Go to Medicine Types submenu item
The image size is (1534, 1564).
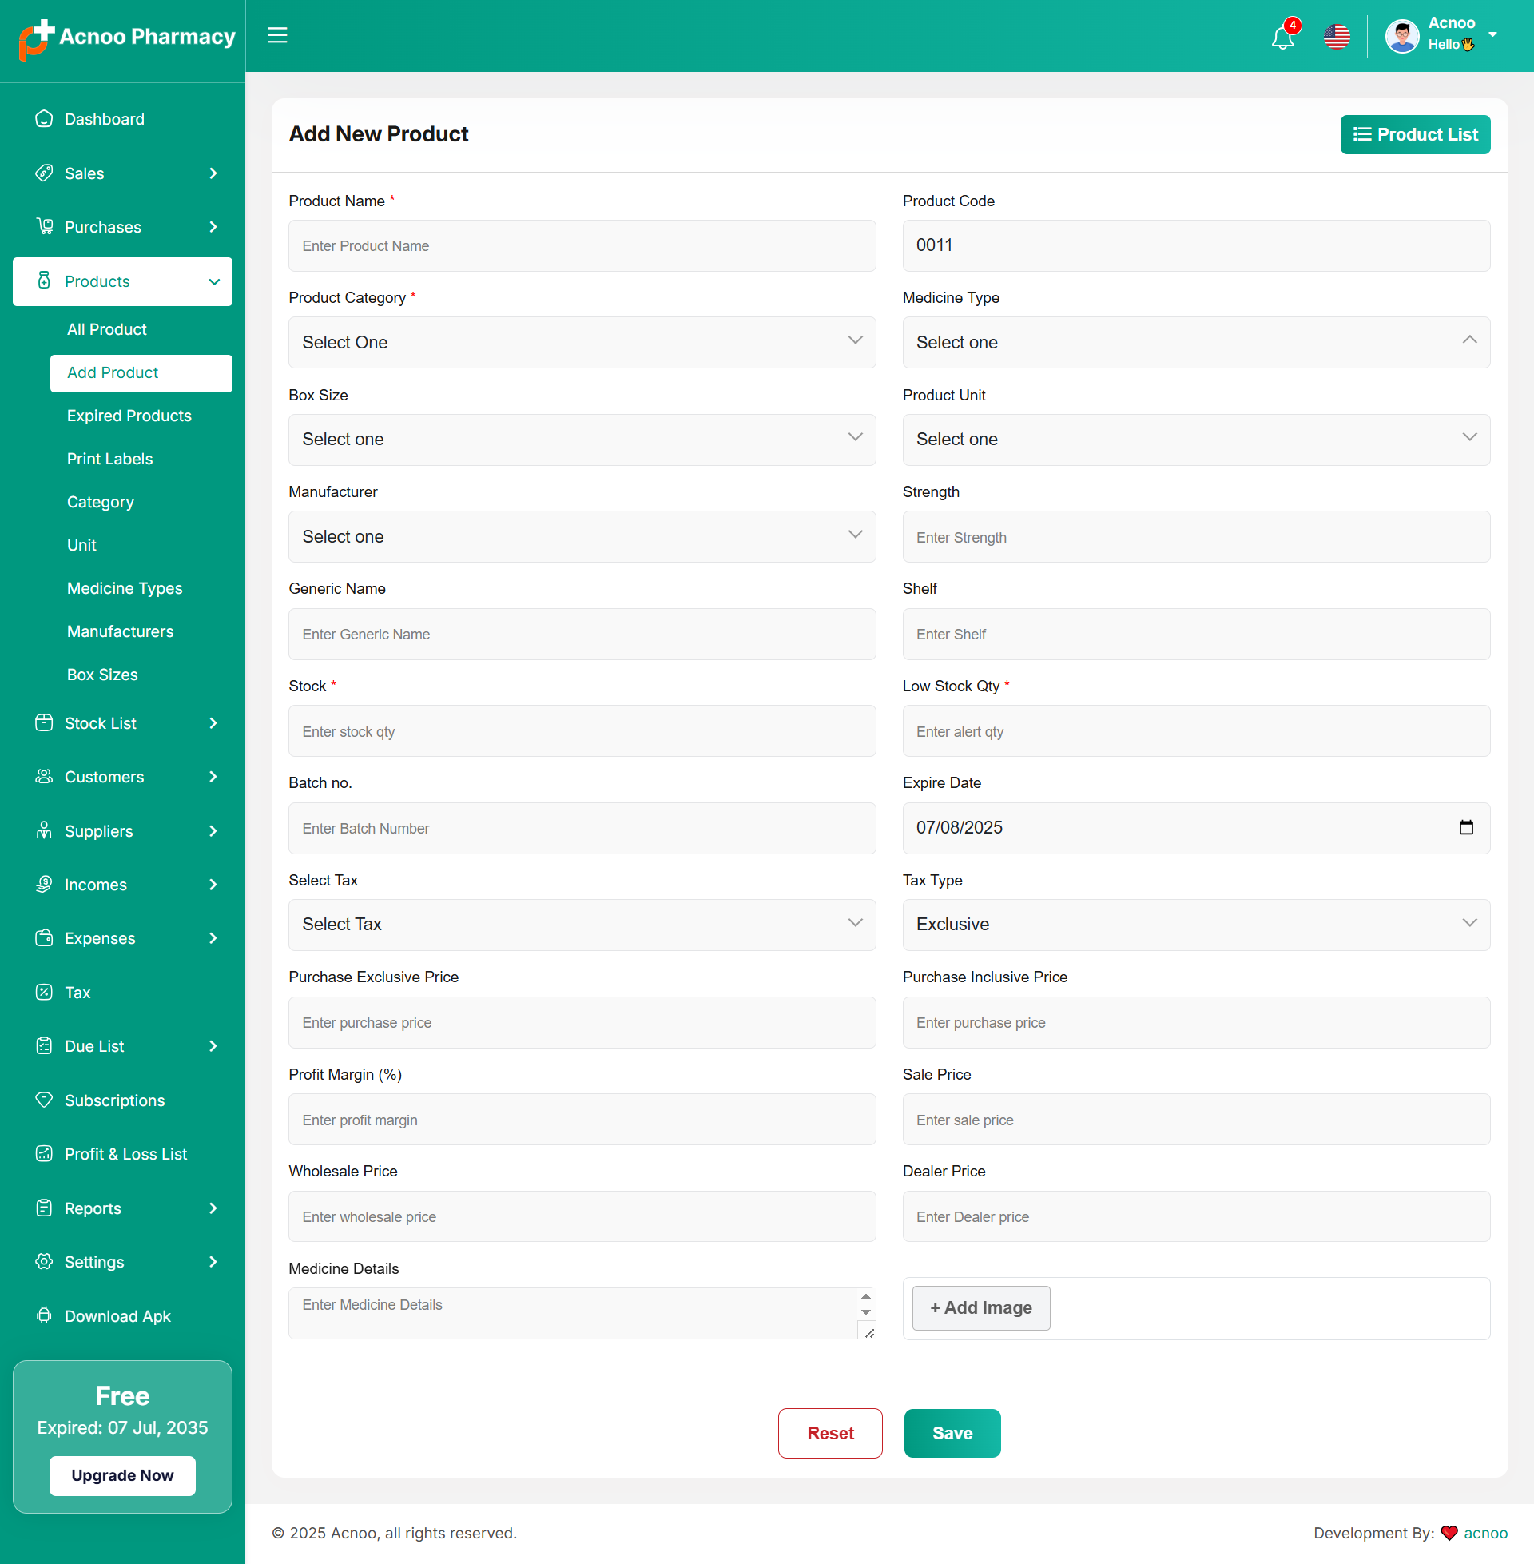(125, 588)
